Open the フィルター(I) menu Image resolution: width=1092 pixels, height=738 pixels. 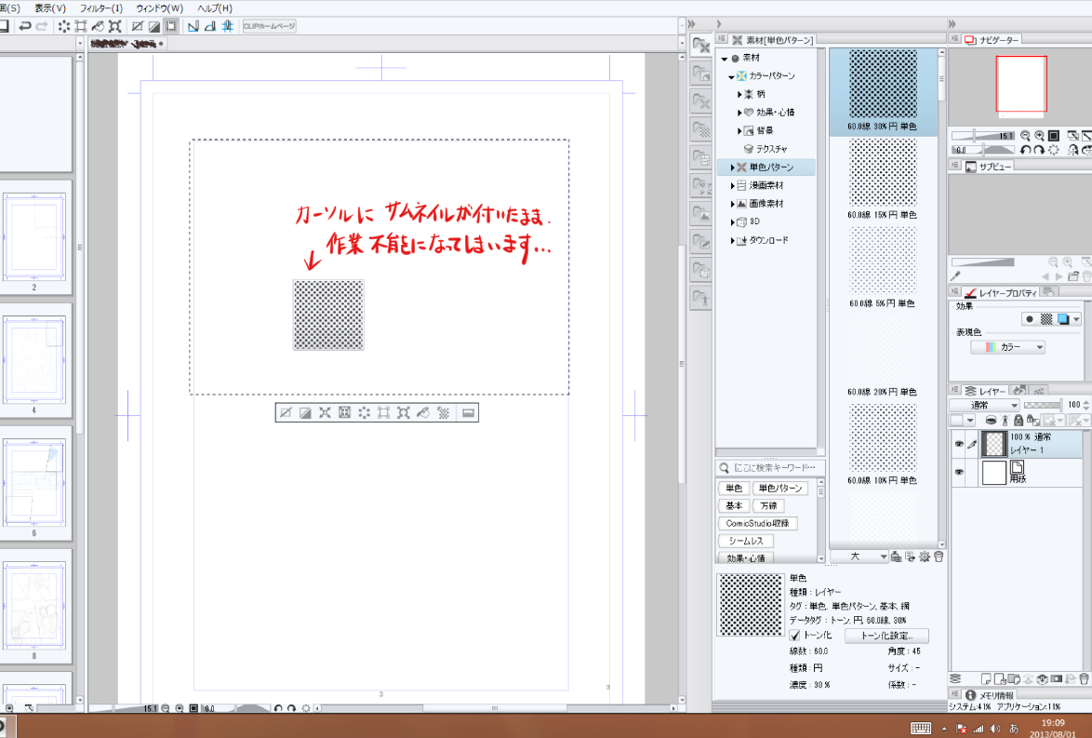pyautogui.click(x=100, y=7)
